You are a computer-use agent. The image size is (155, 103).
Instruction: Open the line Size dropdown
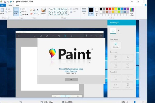[84, 12]
